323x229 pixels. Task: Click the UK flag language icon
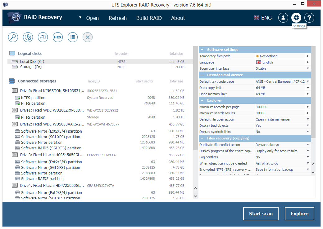[257, 18]
